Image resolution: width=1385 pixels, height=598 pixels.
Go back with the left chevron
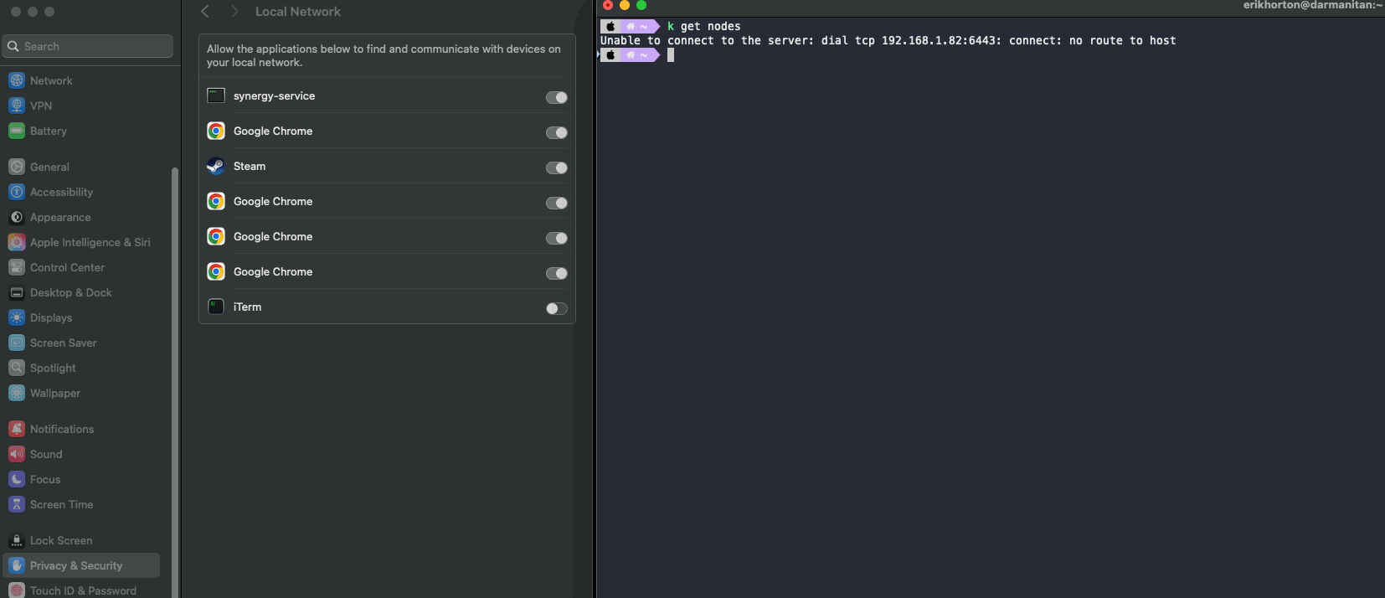(205, 12)
